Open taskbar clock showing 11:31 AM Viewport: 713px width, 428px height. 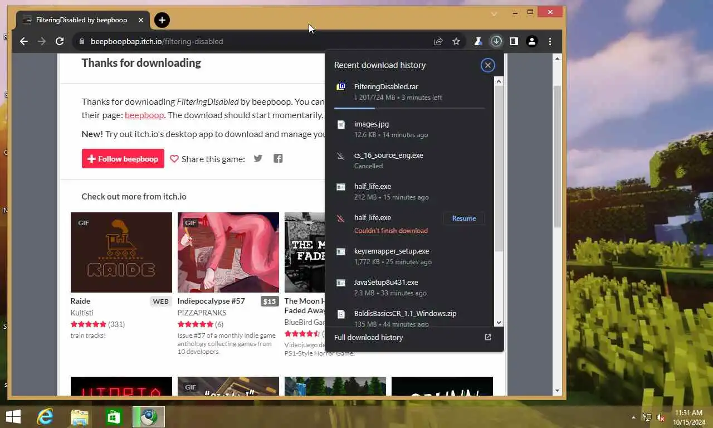point(688,417)
